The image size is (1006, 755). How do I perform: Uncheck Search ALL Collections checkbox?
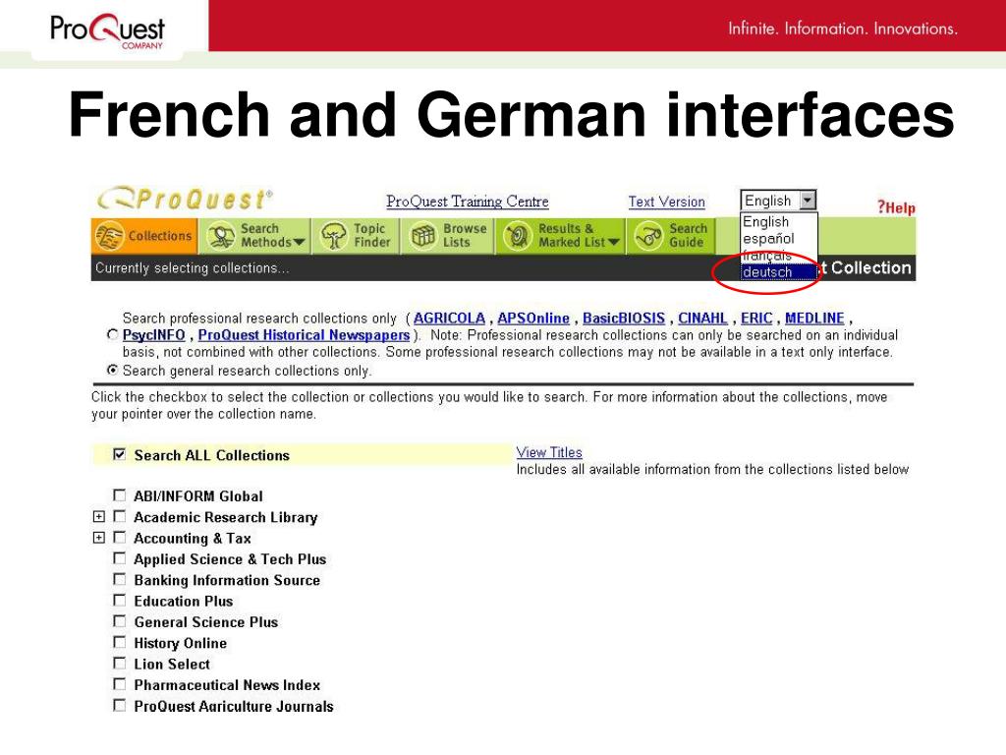(119, 454)
